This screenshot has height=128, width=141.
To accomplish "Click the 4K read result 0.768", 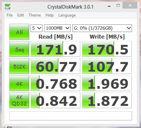I will tap(55, 83).
